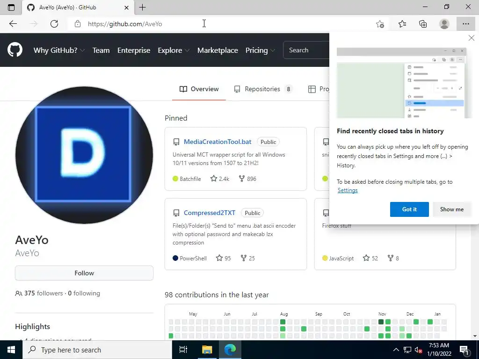This screenshot has width=479, height=359.
Task: Open File Explorer from the taskbar
Action: coord(207,350)
